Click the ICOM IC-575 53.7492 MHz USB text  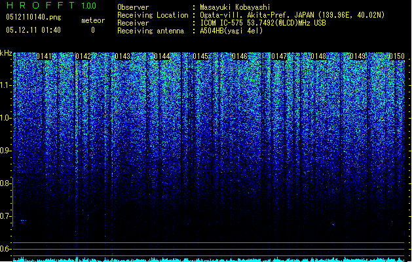(x=263, y=23)
